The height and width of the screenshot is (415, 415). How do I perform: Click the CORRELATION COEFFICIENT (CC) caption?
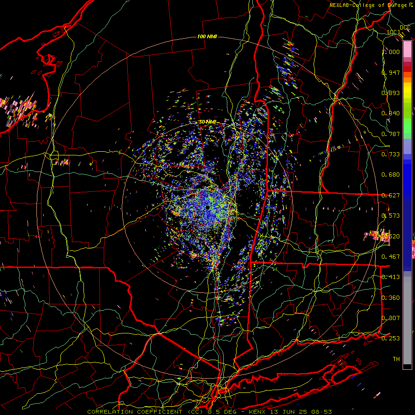click(x=146, y=412)
